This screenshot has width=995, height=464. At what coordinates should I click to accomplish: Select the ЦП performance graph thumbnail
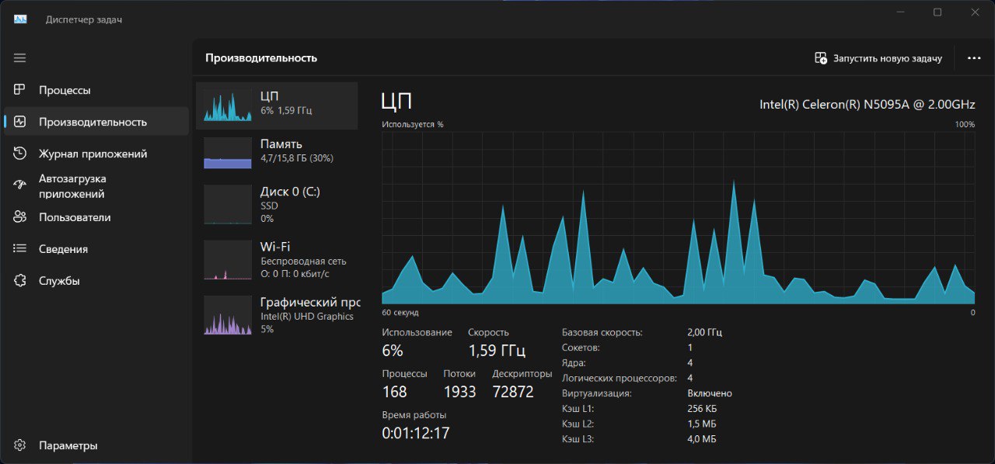click(228, 106)
